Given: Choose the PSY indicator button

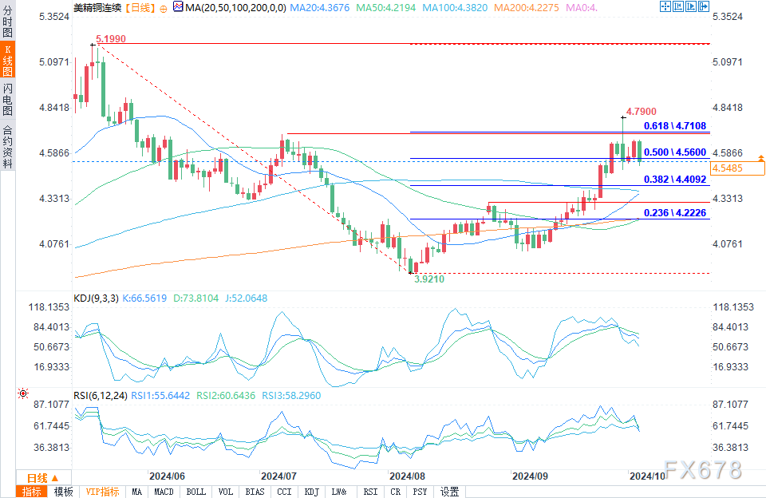Looking at the screenshot, I should 420,492.
